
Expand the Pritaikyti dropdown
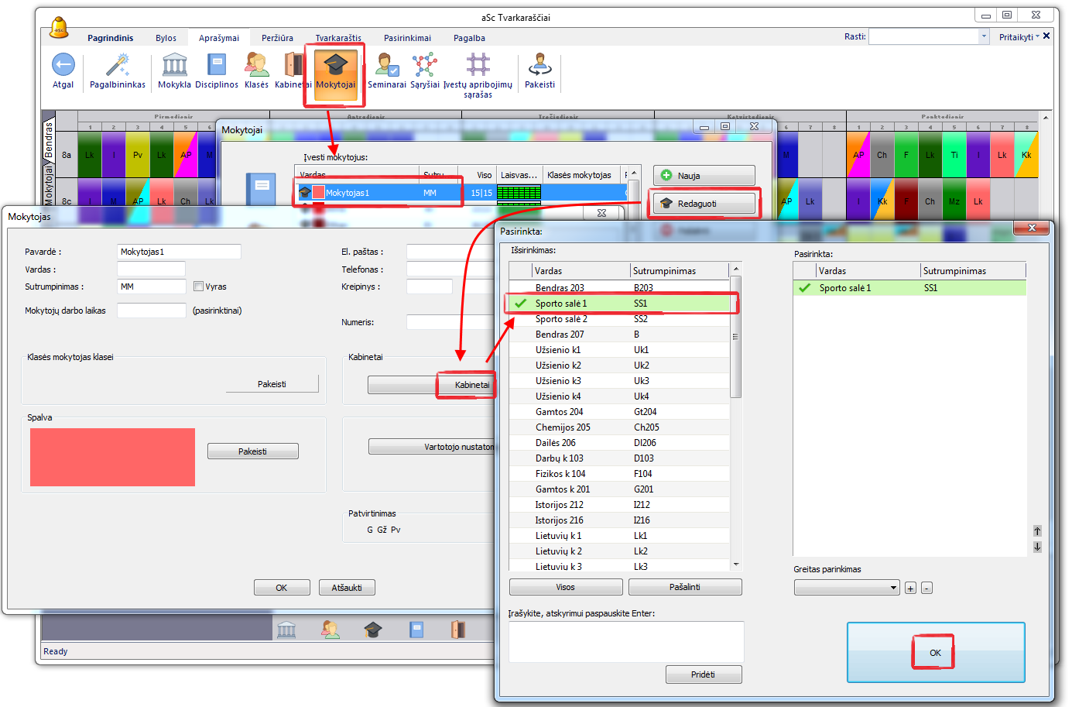click(x=1019, y=37)
